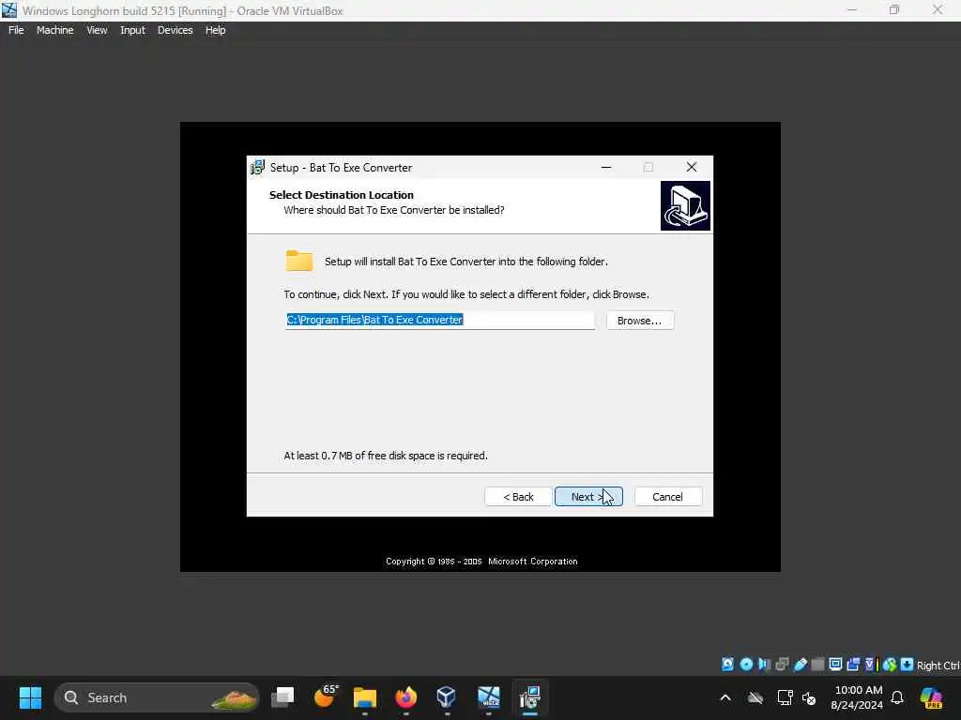Cancel the Bat To Exe Converter setup
The image size is (961, 720).
668,497
